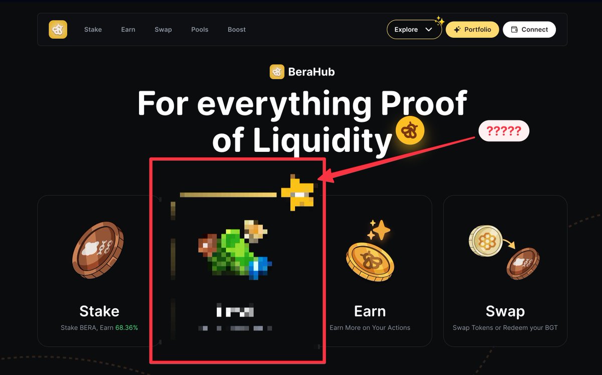Click the red ????? annotation label
The image size is (602, 375).
tap(504, 131)
